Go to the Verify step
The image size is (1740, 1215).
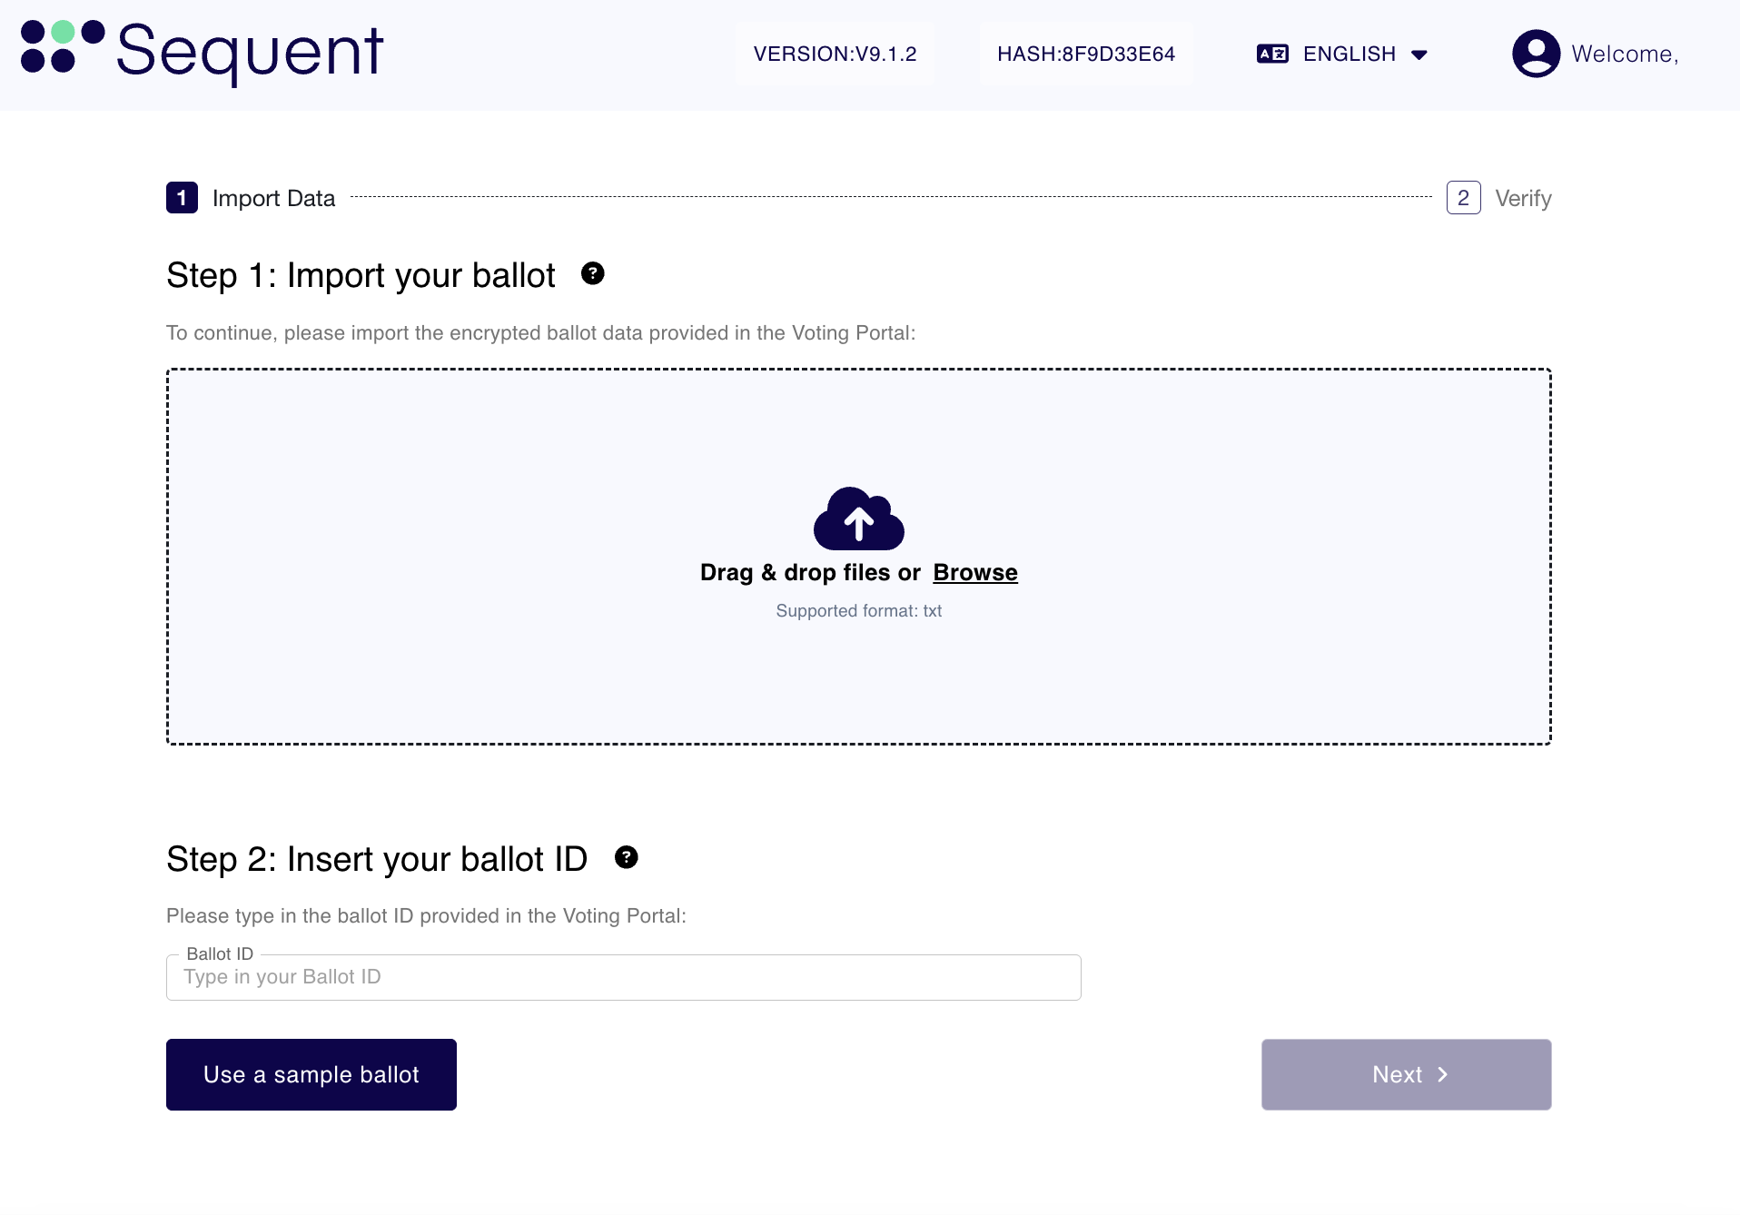1523,198
